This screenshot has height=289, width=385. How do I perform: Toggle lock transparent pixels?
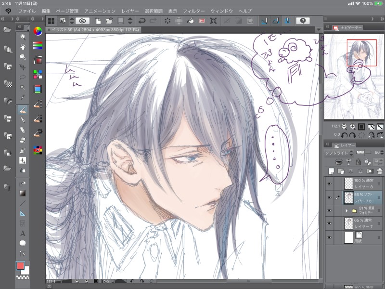368,162
